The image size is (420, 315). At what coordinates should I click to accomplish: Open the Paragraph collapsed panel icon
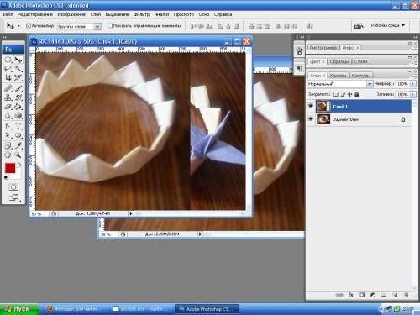(299, 68)
